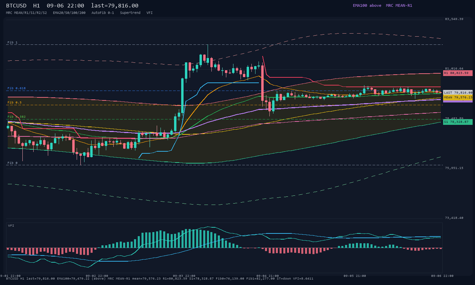The height and width of the screenshot is (285, 475).
Task: Click the 09-06 22:00 time axis label
Action: point(442,276)
